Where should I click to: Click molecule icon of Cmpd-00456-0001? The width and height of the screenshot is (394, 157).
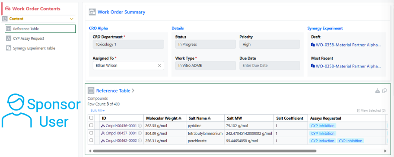click(103, 126)
